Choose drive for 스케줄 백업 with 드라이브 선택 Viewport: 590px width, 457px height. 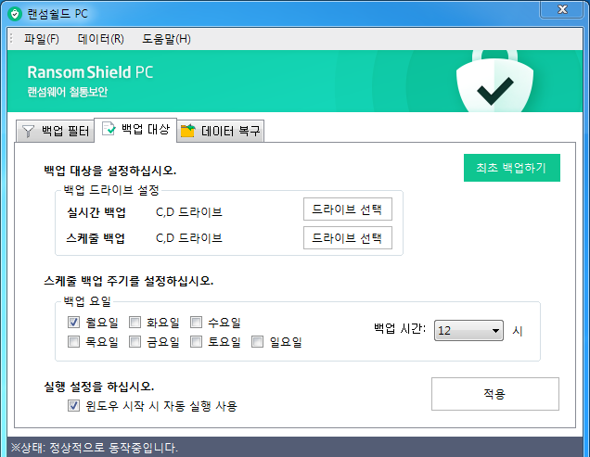click(x=348, y=237)
